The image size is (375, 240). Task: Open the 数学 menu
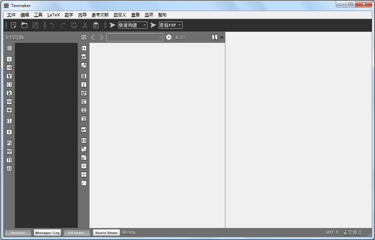point(68,15)
